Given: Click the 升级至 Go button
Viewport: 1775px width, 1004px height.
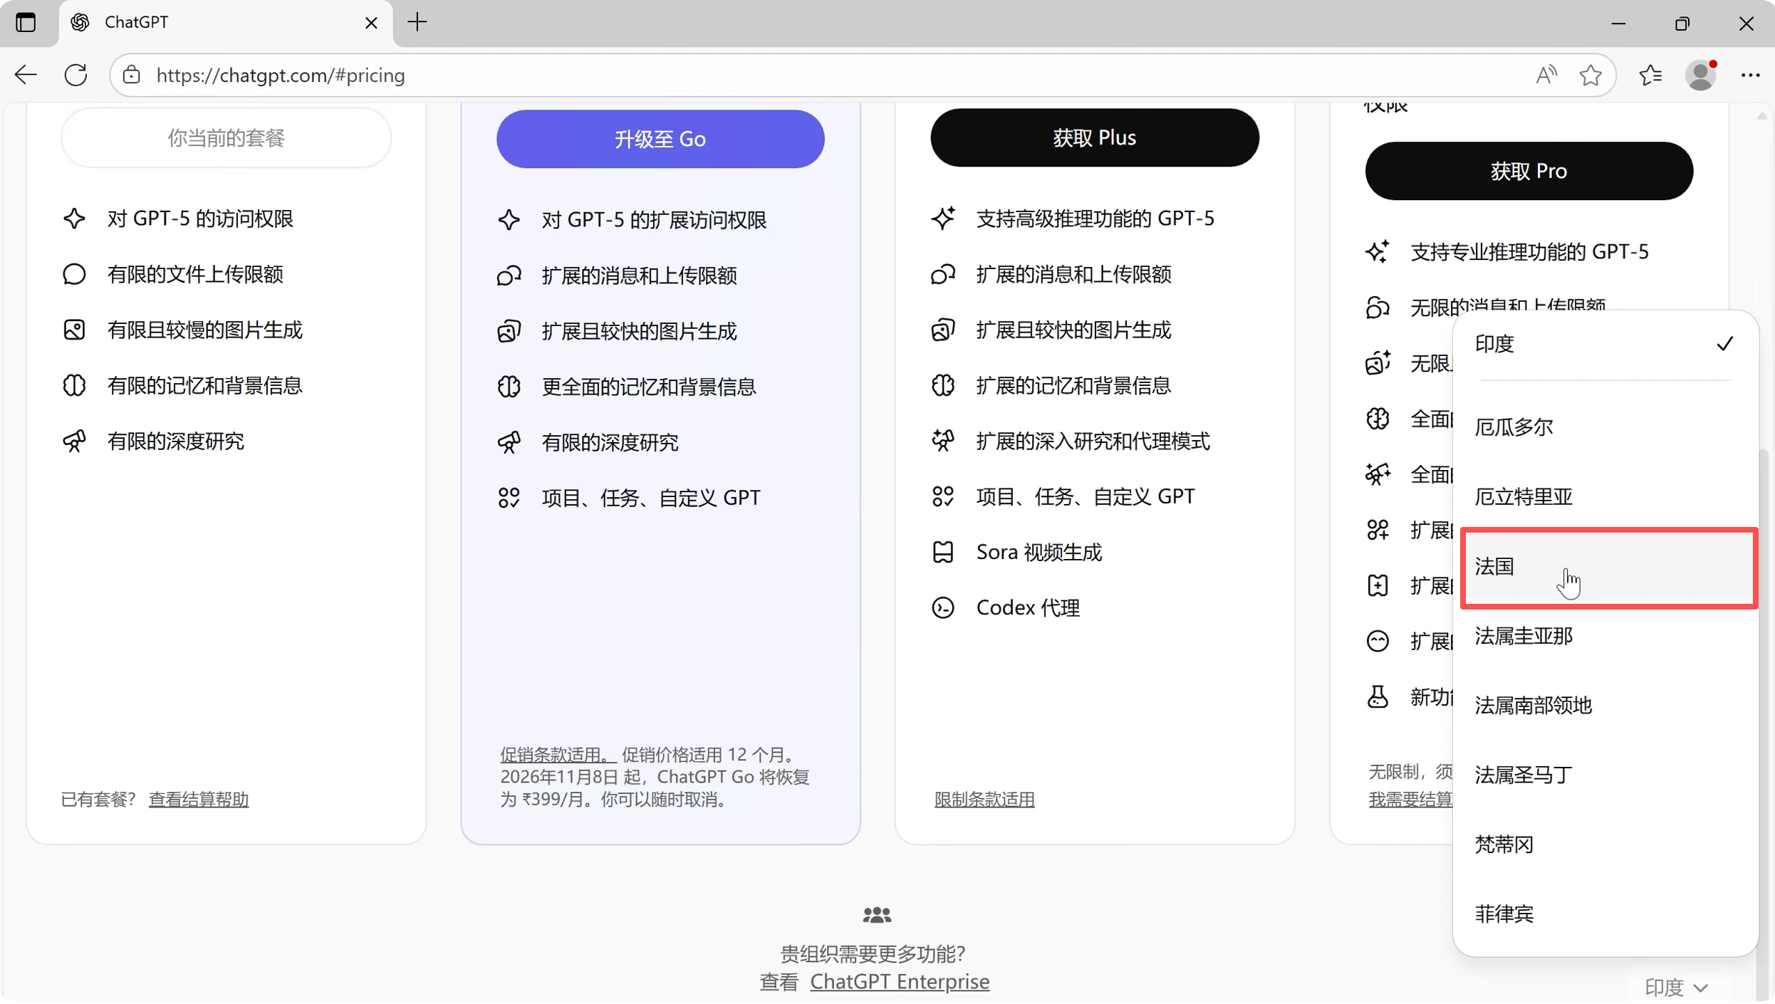Looking at the screenshot, I should [660, 139].
